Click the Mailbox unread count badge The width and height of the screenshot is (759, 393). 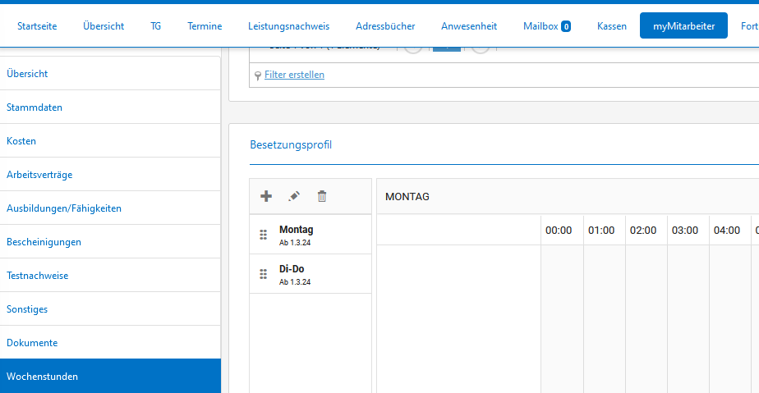[x=566, y=26]
